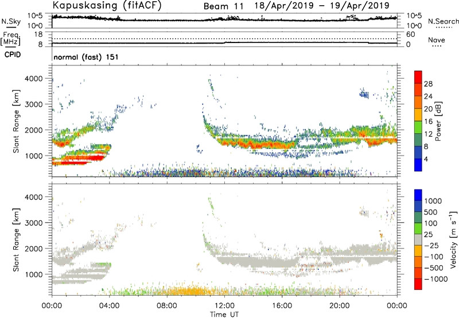
Task: Click the "4" label on Power color bar
Action: tap(426, 159)
